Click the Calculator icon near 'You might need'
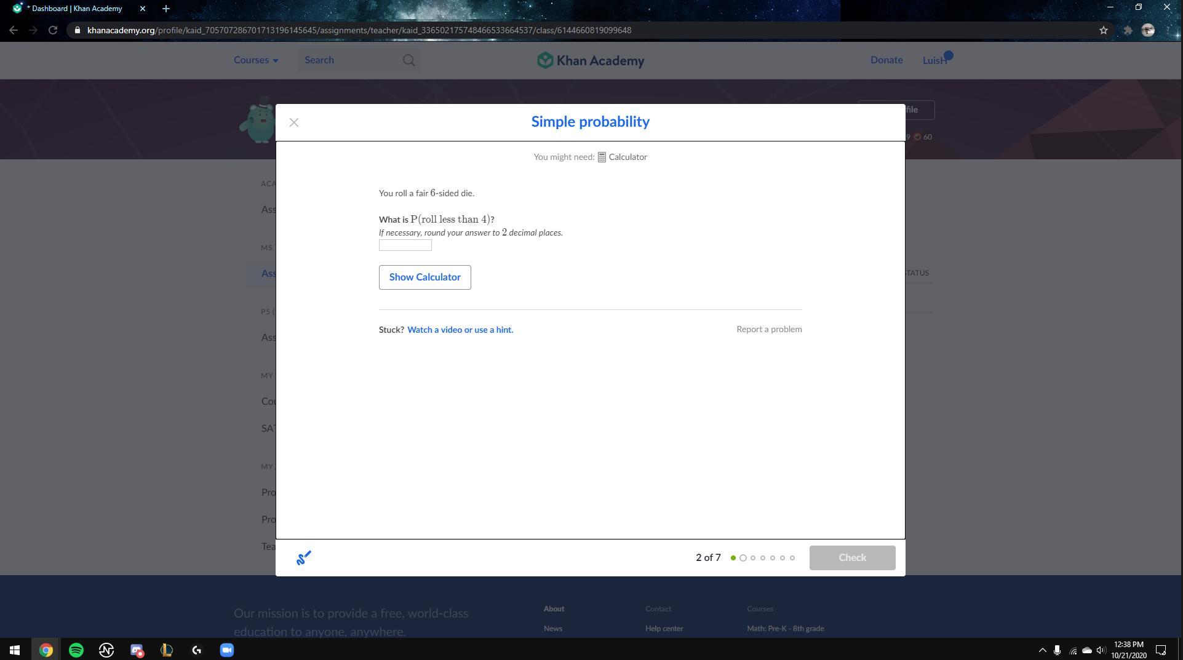1183x660 pixels. point(602,157)
